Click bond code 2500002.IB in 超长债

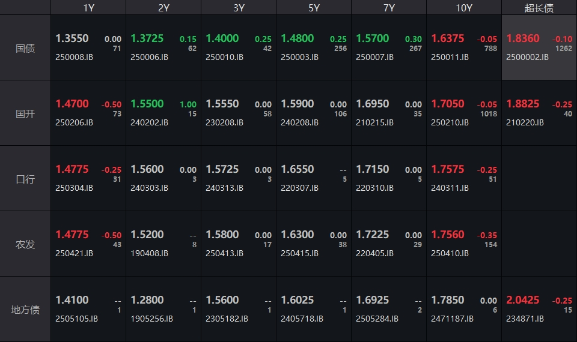528,57
